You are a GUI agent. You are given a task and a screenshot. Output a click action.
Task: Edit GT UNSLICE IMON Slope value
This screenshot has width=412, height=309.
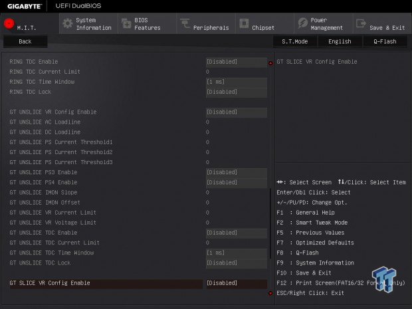pyautogui.click(x=207, y=193)
